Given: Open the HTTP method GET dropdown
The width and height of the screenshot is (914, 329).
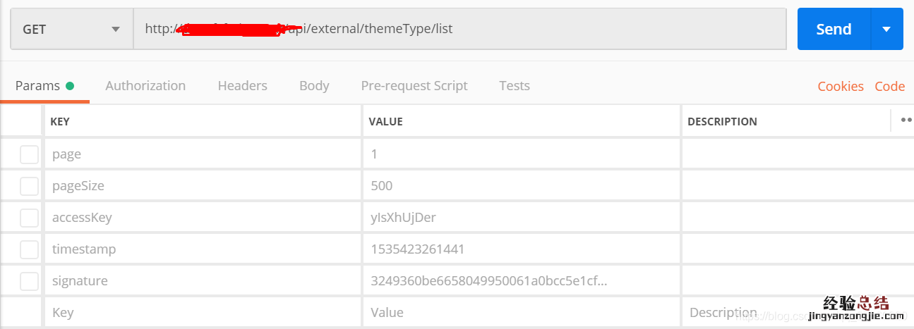Looking at the screenshot, I should click(71, 30).
